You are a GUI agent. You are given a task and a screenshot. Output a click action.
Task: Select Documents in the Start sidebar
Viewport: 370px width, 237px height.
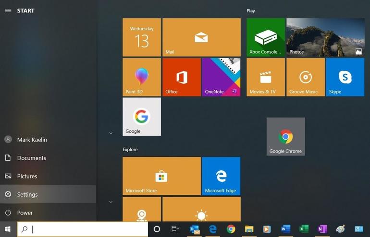point(31,158)
